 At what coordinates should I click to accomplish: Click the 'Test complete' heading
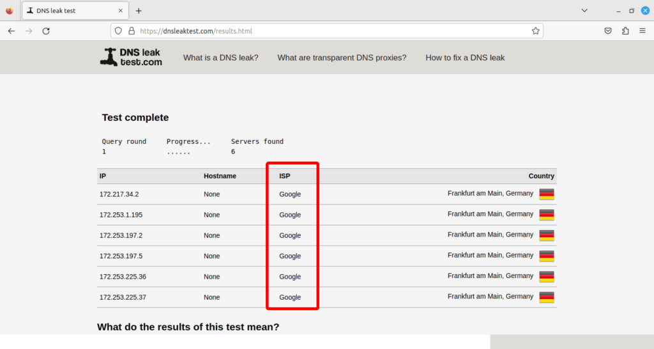tap(135, 118)
